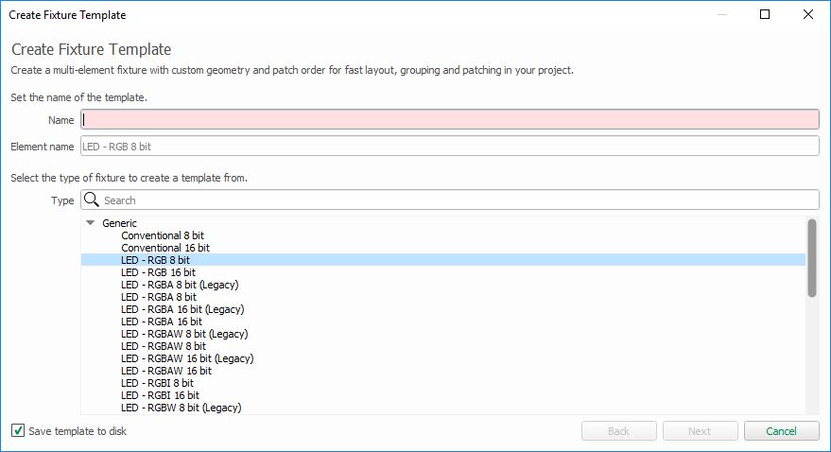
Task: Focus the template Name field
Action: [449, 120]
